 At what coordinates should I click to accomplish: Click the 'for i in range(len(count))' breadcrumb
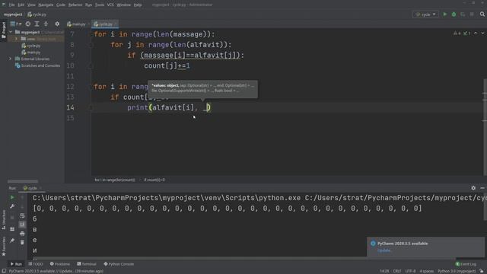[x=115, y=180]
